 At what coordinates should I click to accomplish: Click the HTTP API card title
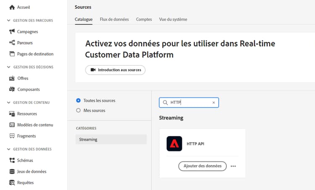click(x=195, y=144)
